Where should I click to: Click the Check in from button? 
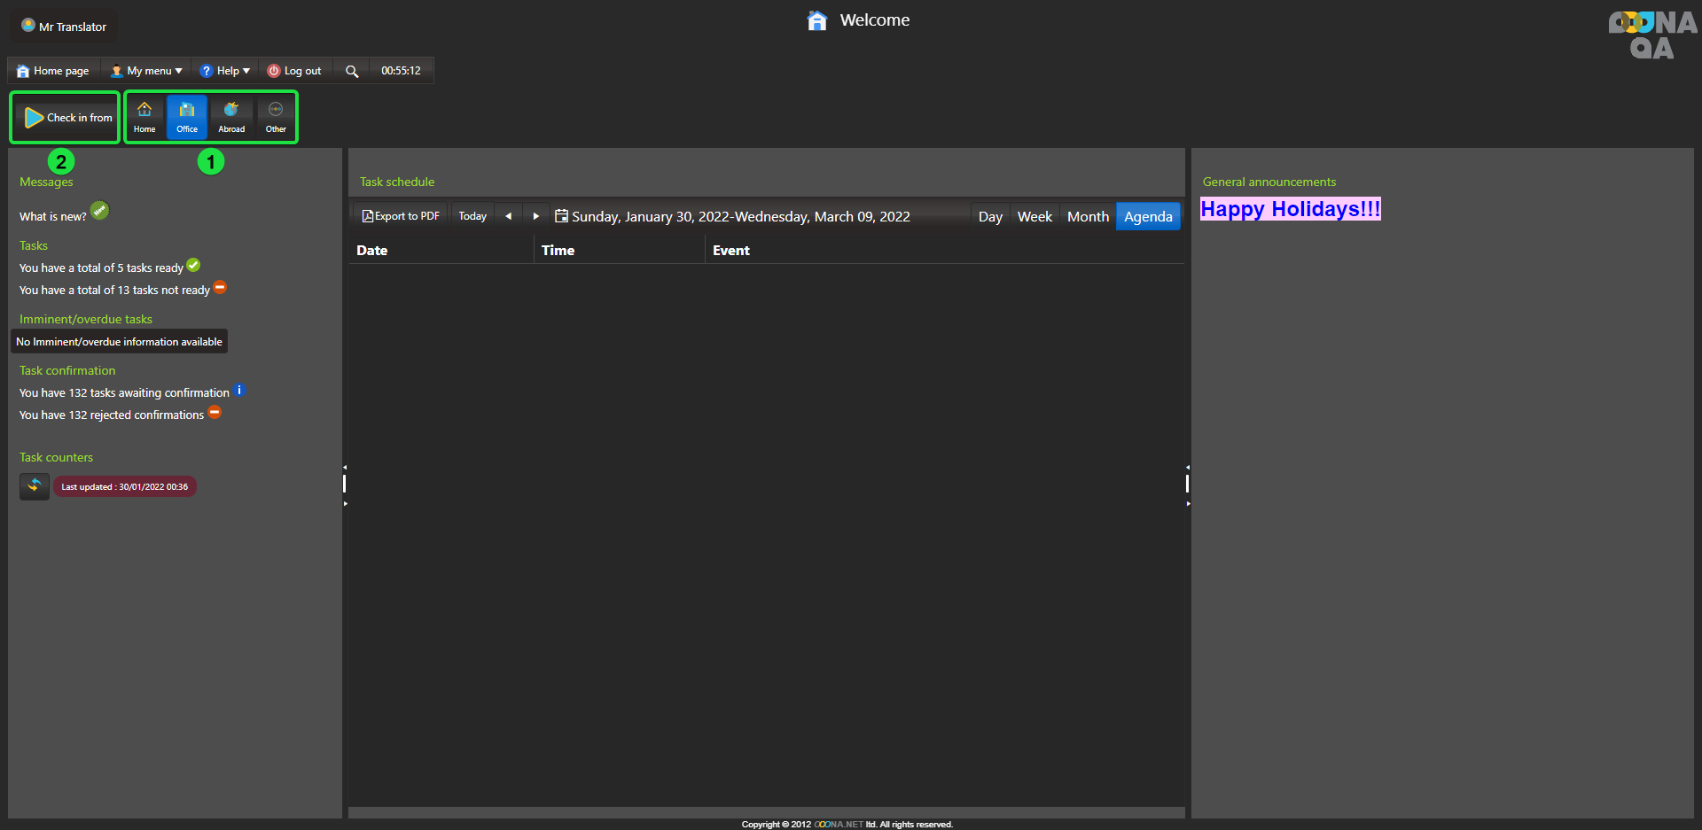(67, 118)
